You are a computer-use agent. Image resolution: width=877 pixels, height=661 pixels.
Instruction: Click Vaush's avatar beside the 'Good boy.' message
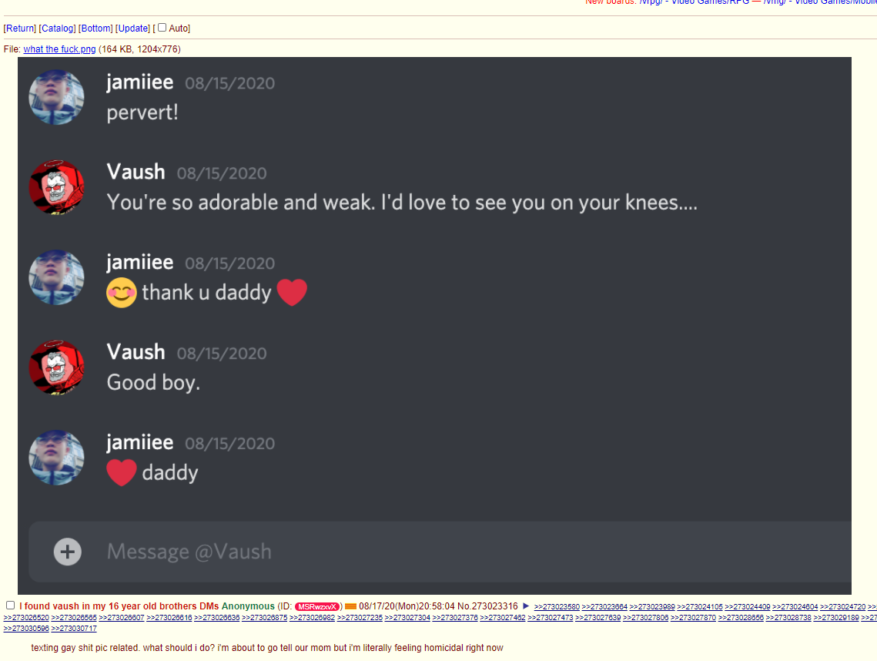click(x=56, y=367)
